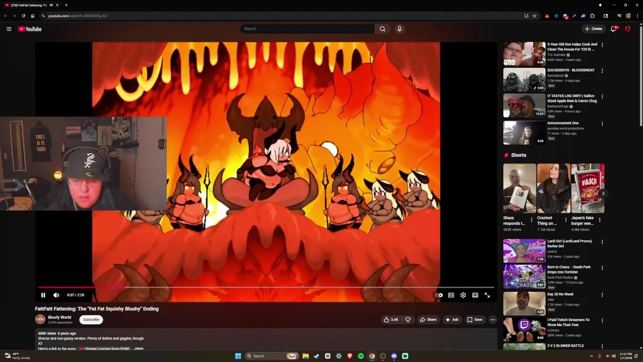Open Spotify from the taskbar
This screenshot has width=643, height=362.
(x=361, y=356)
